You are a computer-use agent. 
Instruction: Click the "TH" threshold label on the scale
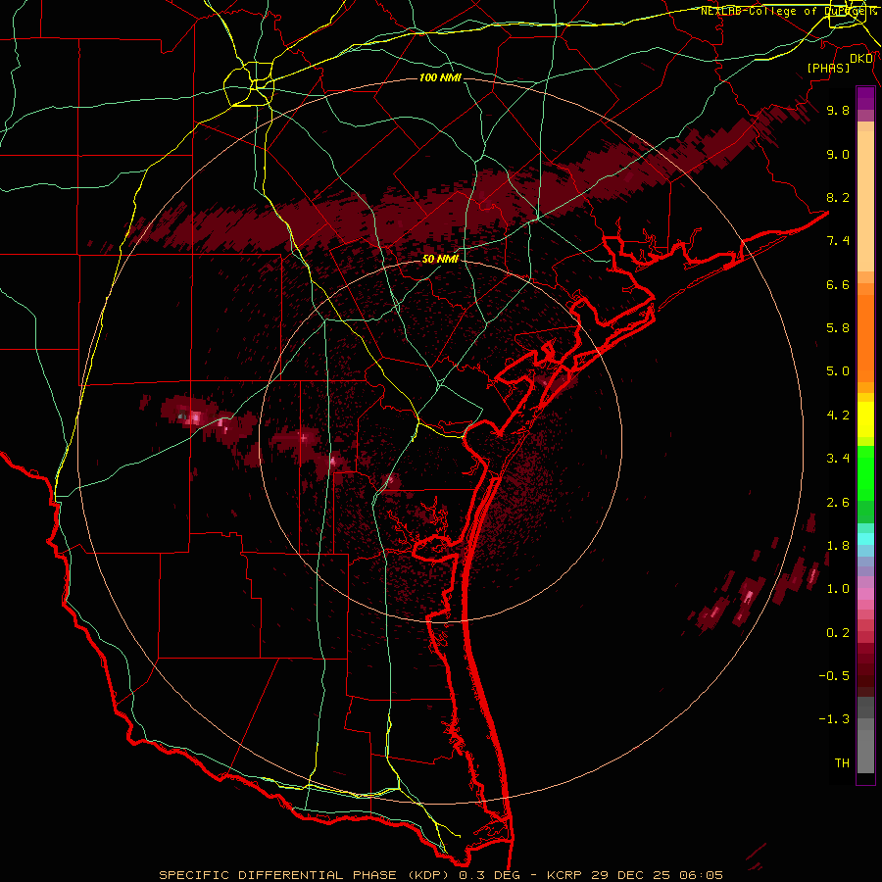[842, 763]
